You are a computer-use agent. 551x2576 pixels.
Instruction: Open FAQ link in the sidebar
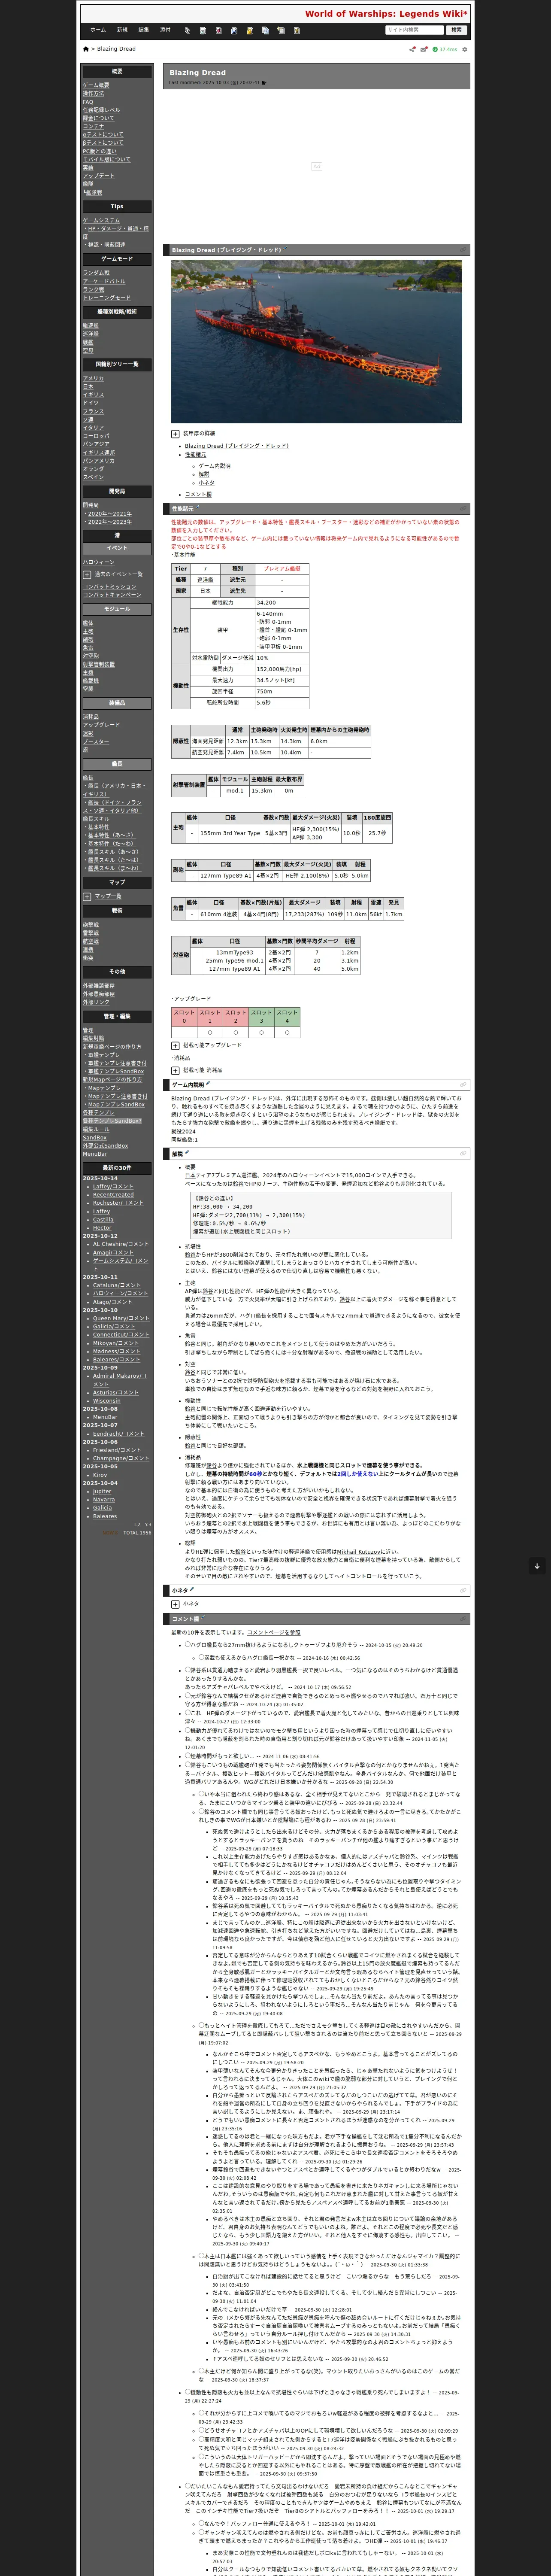click(x=88, y=102)
